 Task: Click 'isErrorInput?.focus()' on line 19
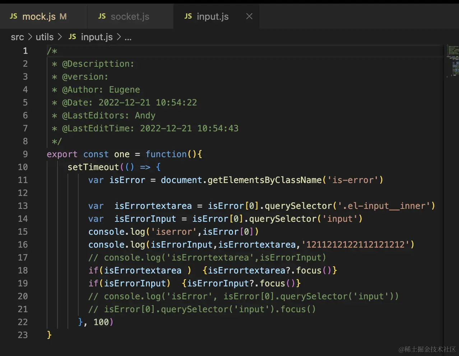point(241,284)
